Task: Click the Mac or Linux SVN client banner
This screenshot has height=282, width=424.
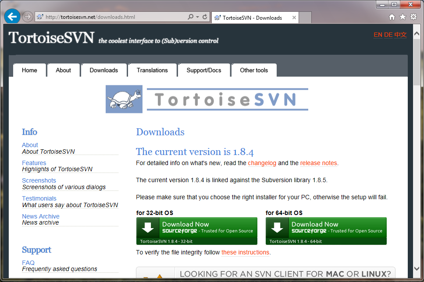Action: tap(266, 272)
